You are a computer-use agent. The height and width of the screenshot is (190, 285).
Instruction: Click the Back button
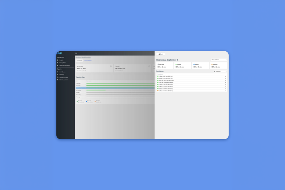[161, 54]
